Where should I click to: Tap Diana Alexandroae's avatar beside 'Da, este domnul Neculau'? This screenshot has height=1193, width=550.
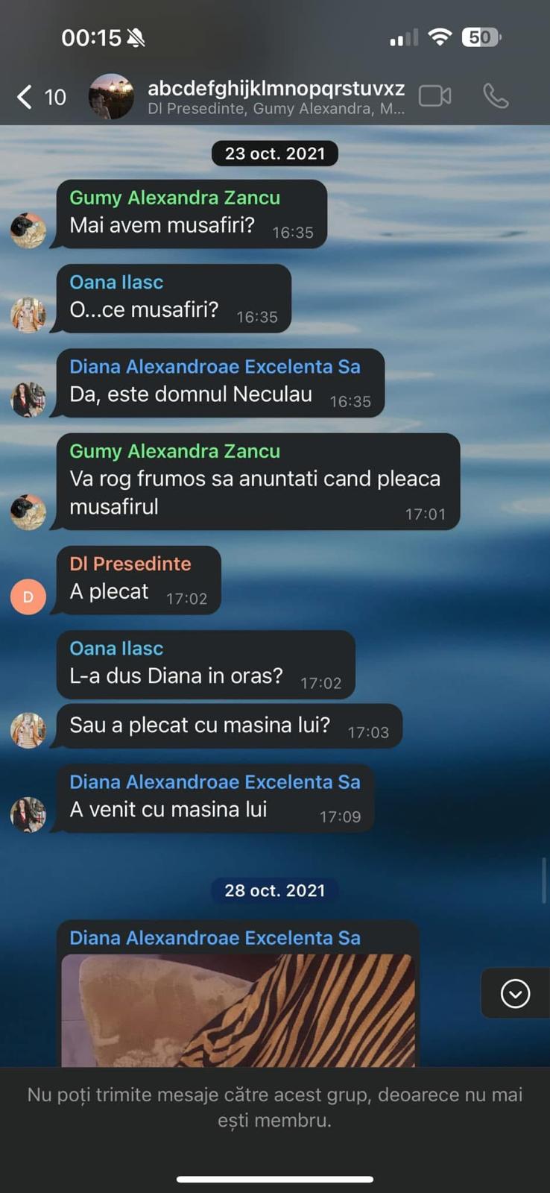[x=28, y=399]
